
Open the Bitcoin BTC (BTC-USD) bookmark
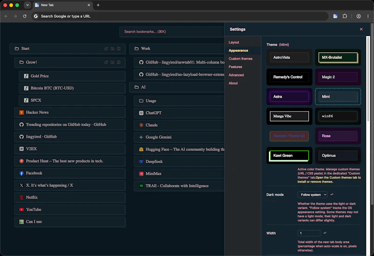click(x=72, y=88)
